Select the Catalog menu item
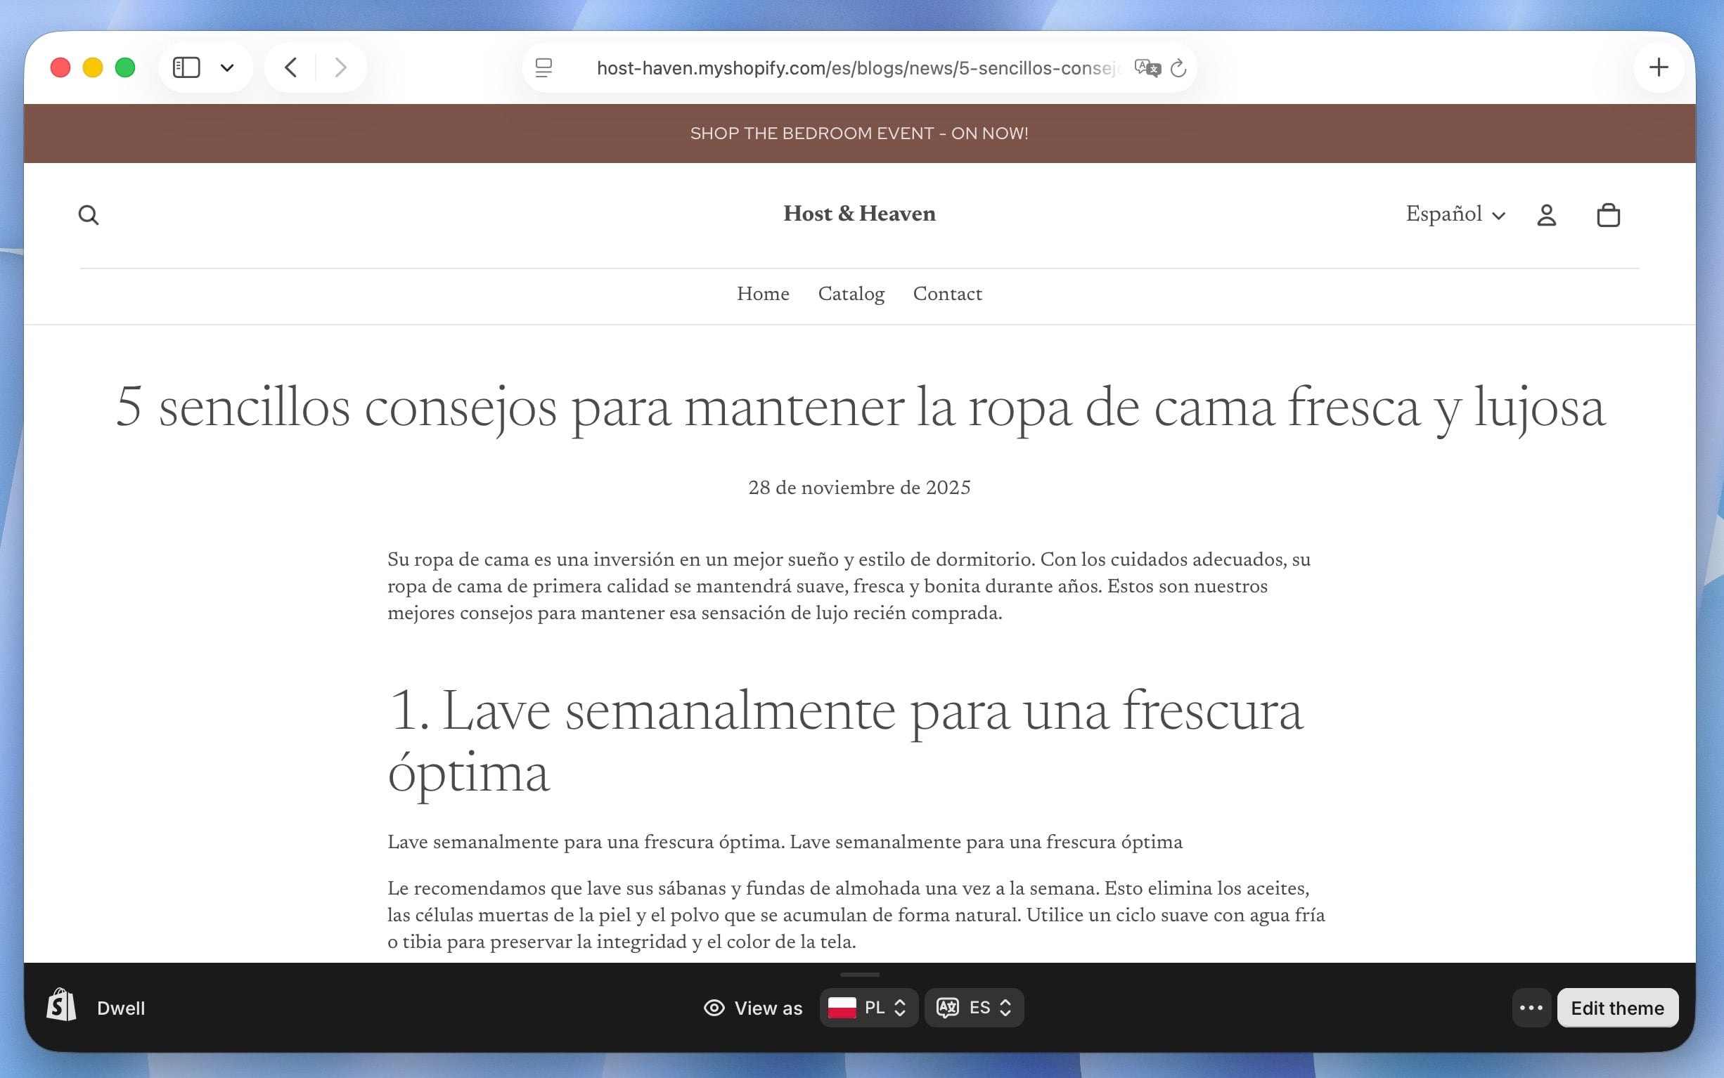The image size is (1724, 1078). 851,294
